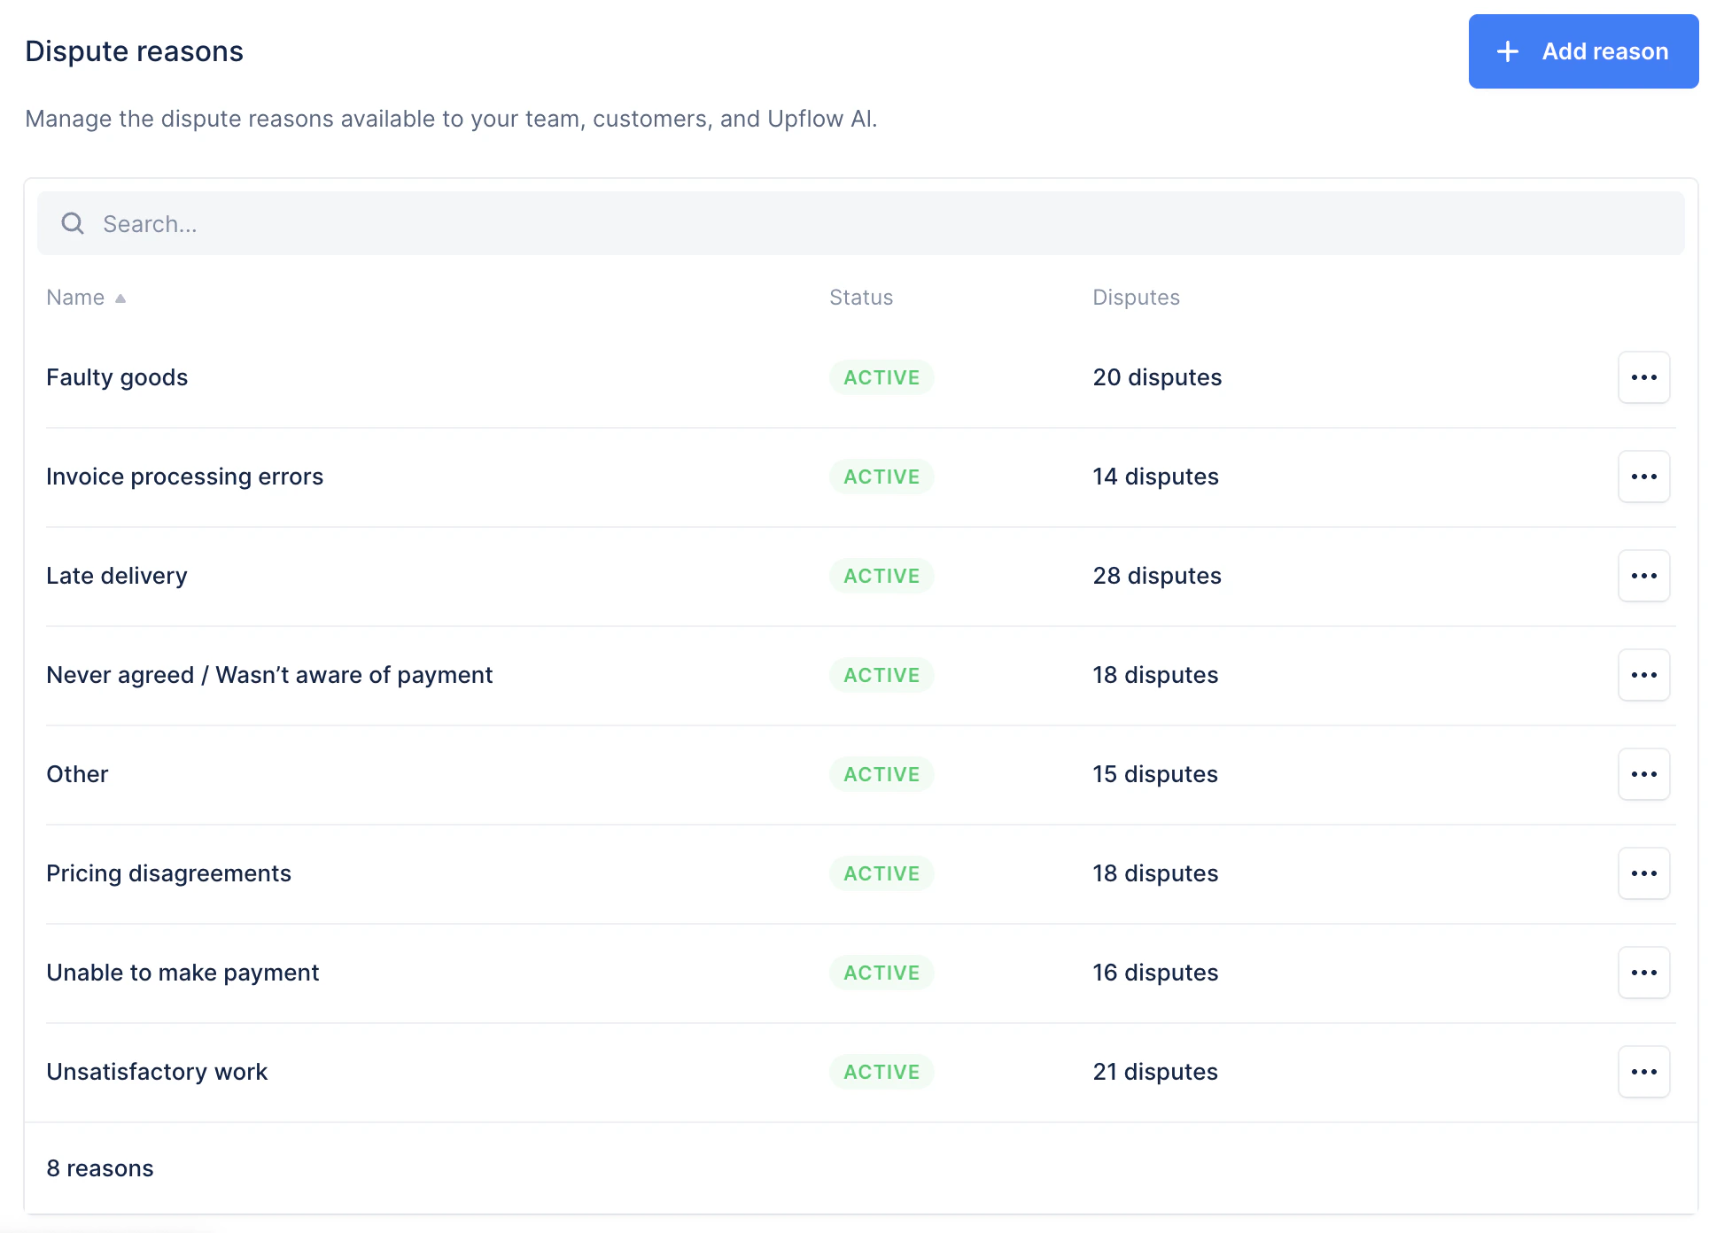Viewport: 1724px width, 1233px height.
Task: Open more options for Faulty goods
Action: [1644, 377]
